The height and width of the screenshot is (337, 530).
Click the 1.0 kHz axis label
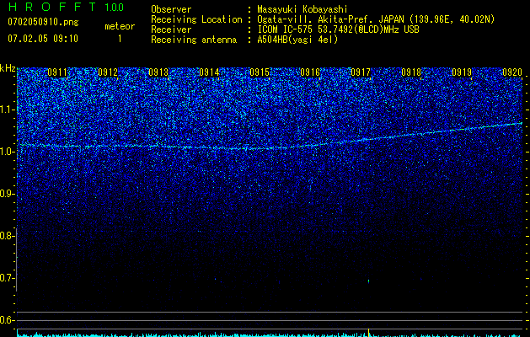click(x=7, y=152)
